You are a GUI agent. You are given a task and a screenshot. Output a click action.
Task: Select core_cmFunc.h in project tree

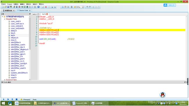tap(17, 24)
